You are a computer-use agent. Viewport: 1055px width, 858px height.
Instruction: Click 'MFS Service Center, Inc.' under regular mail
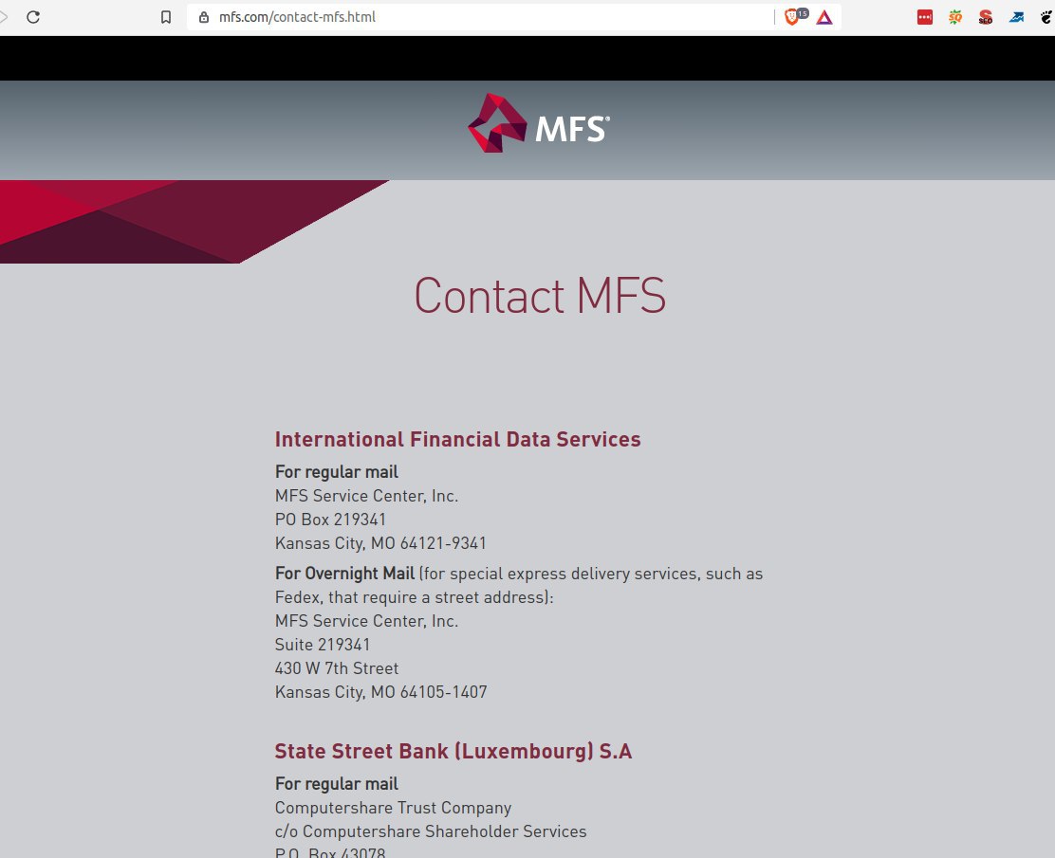pos(367,496)
